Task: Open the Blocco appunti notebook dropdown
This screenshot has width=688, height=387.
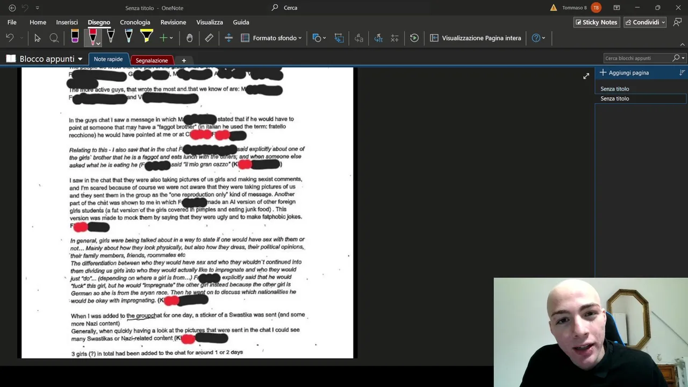Action: click(x=45, y=59)
